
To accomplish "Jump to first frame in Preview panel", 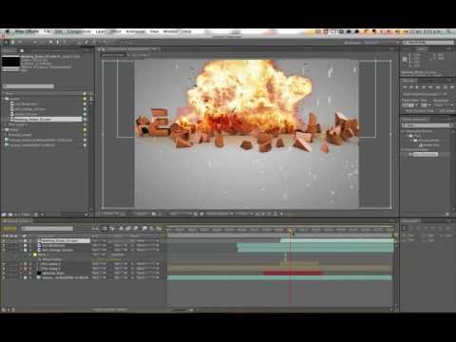I will coord(406,86).
